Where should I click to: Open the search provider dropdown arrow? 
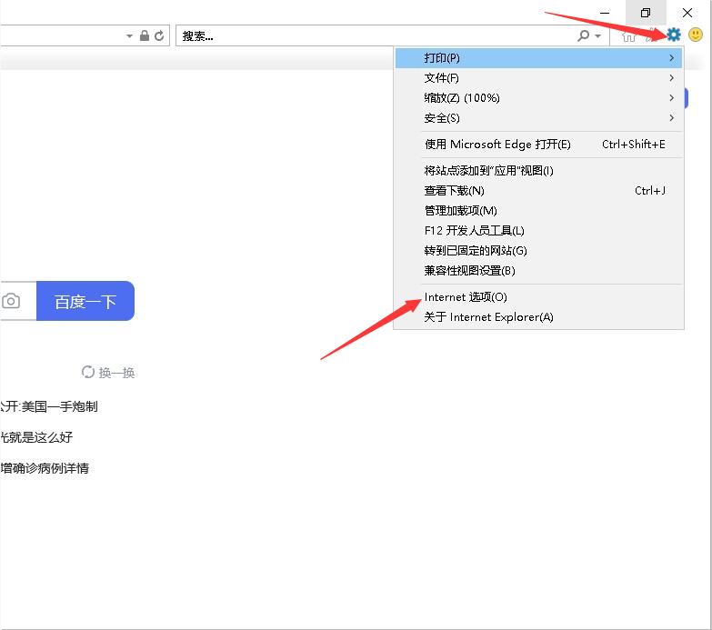pos(597,35)
